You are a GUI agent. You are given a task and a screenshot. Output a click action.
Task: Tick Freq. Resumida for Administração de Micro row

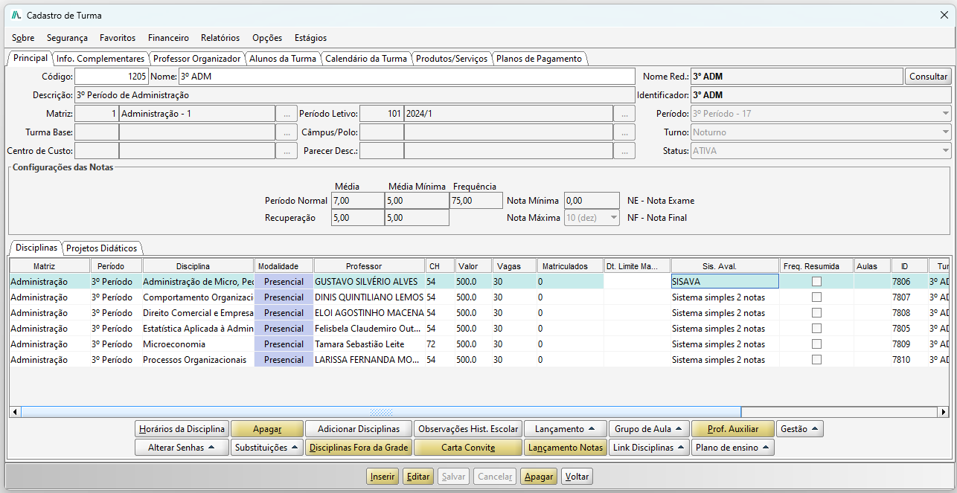(816, 282)
